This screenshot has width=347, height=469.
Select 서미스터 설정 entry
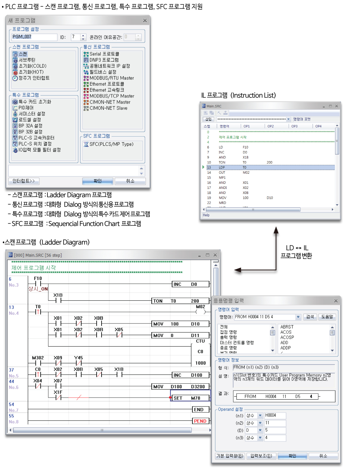29,114
